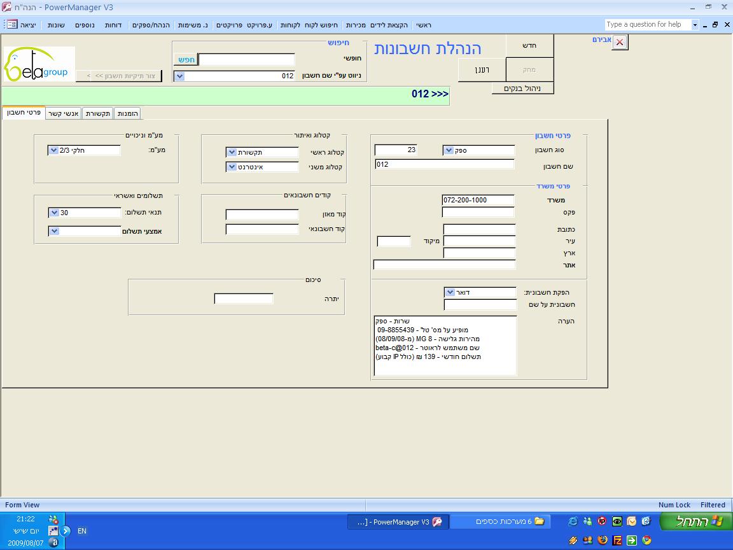Click the חופשי free search field
Viewport: 733px width, 550px height.
click(x=247, y=59)
